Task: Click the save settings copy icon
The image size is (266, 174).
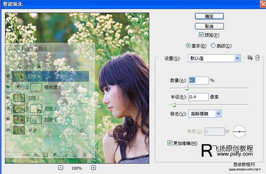Action: pos(250,58)
